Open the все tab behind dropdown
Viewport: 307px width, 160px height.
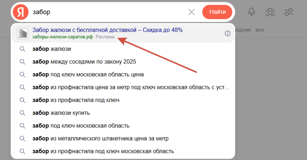[260, 30]
